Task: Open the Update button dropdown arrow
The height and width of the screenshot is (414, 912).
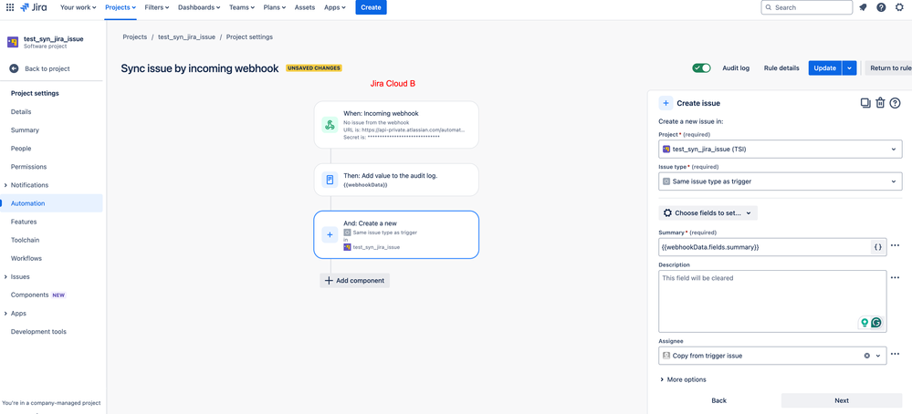Action: coord(849,67)
